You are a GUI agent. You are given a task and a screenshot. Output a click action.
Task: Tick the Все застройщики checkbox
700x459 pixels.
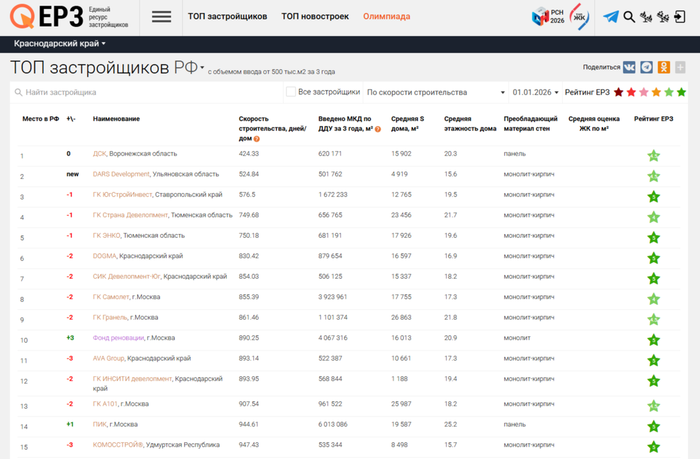point(290,92)
